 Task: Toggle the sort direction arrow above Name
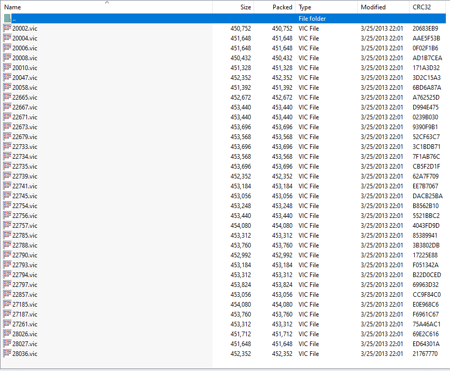[107, 2]
